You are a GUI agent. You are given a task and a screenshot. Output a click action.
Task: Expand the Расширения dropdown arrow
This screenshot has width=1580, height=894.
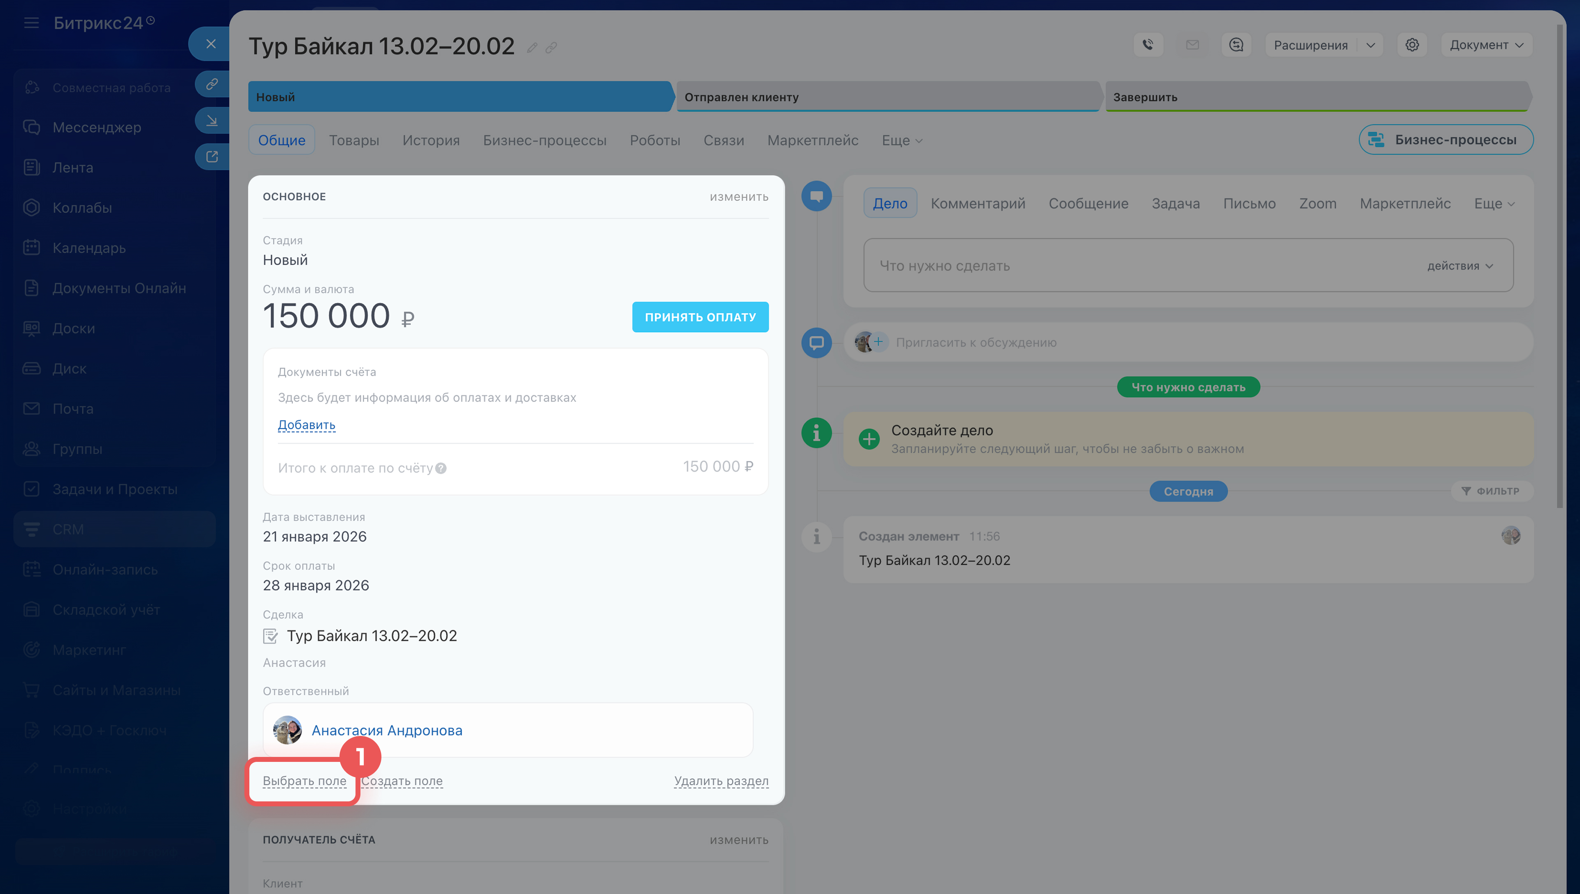pos(1370,45)
